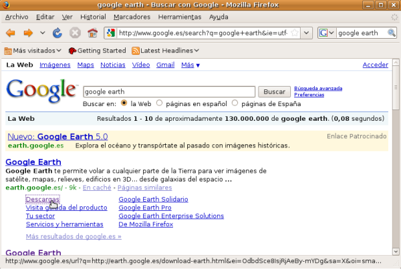Go to the Home page icon

click(x=93, y=33)
